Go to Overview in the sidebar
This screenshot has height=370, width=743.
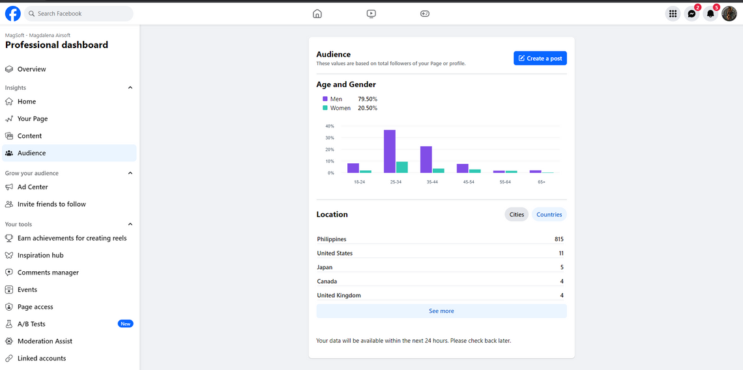coord(31,69)
